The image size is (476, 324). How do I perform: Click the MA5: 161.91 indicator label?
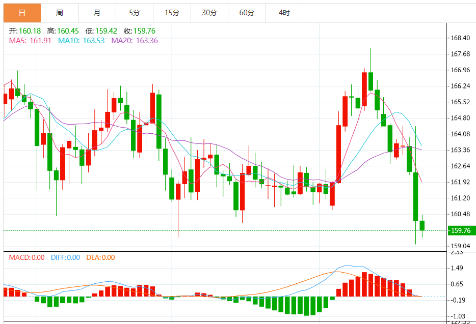pos(30,41)
